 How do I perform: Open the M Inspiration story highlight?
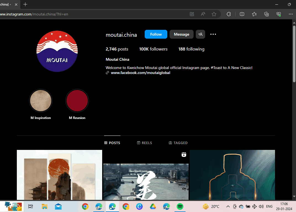pos(41,101)
